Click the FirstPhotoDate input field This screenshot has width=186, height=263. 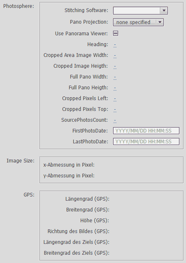click(146, 130)
